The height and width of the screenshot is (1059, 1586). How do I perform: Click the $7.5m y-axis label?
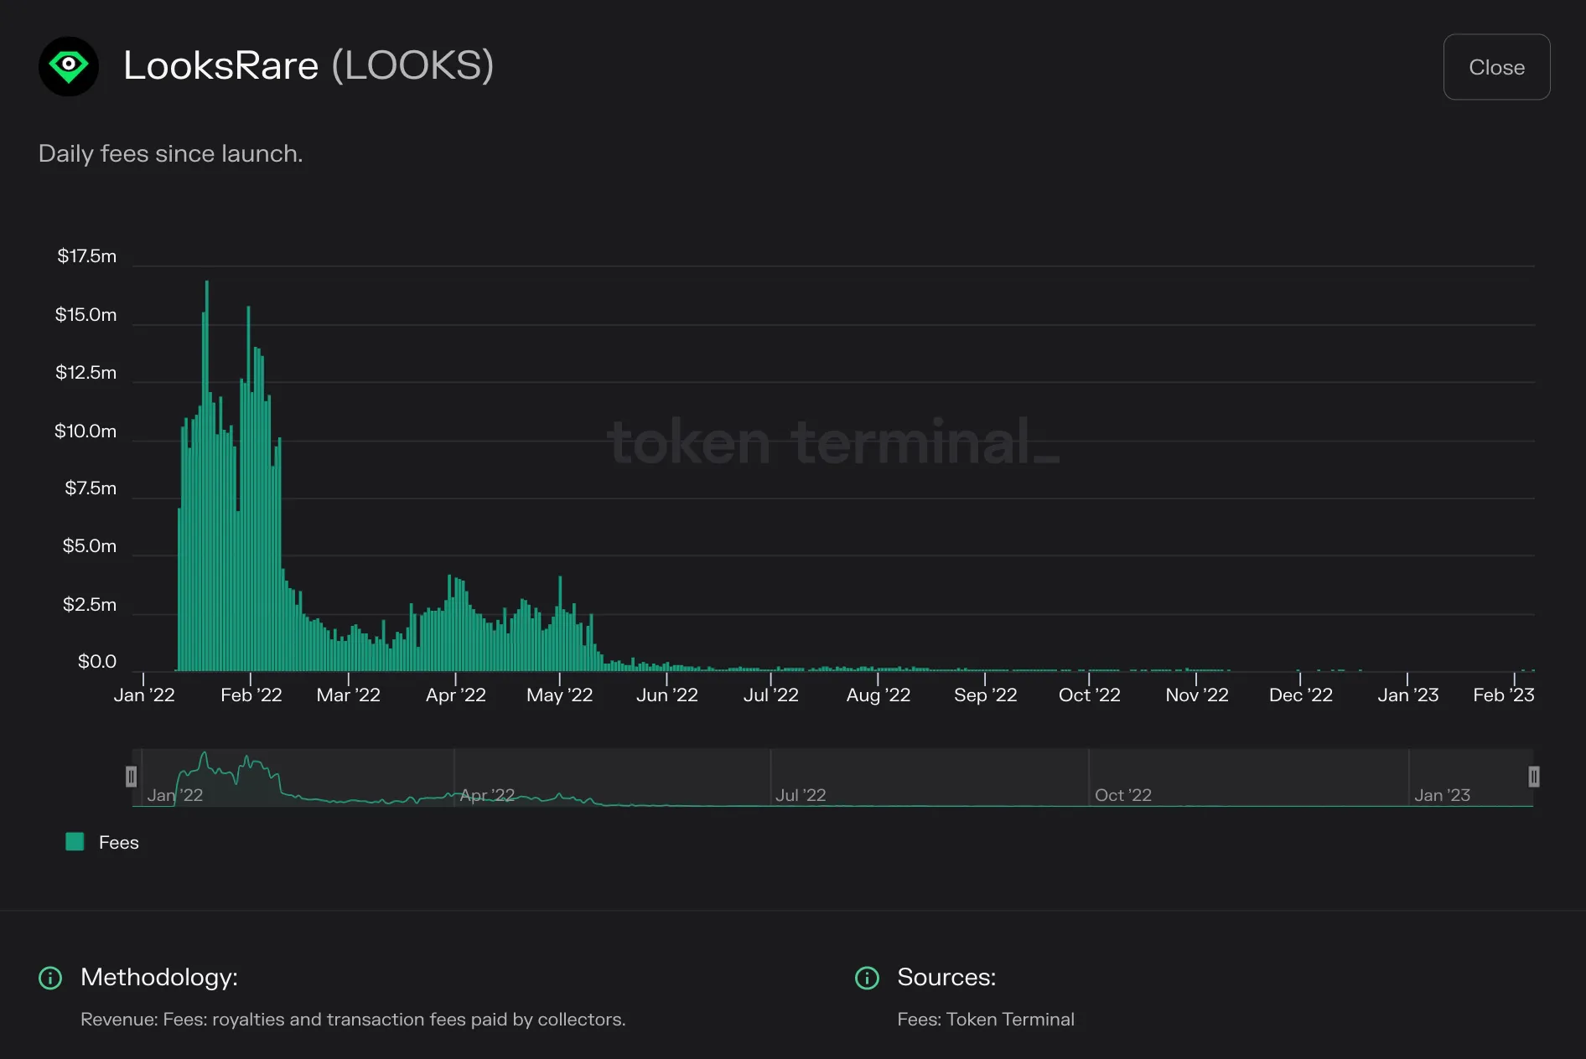tap(91, 488)
